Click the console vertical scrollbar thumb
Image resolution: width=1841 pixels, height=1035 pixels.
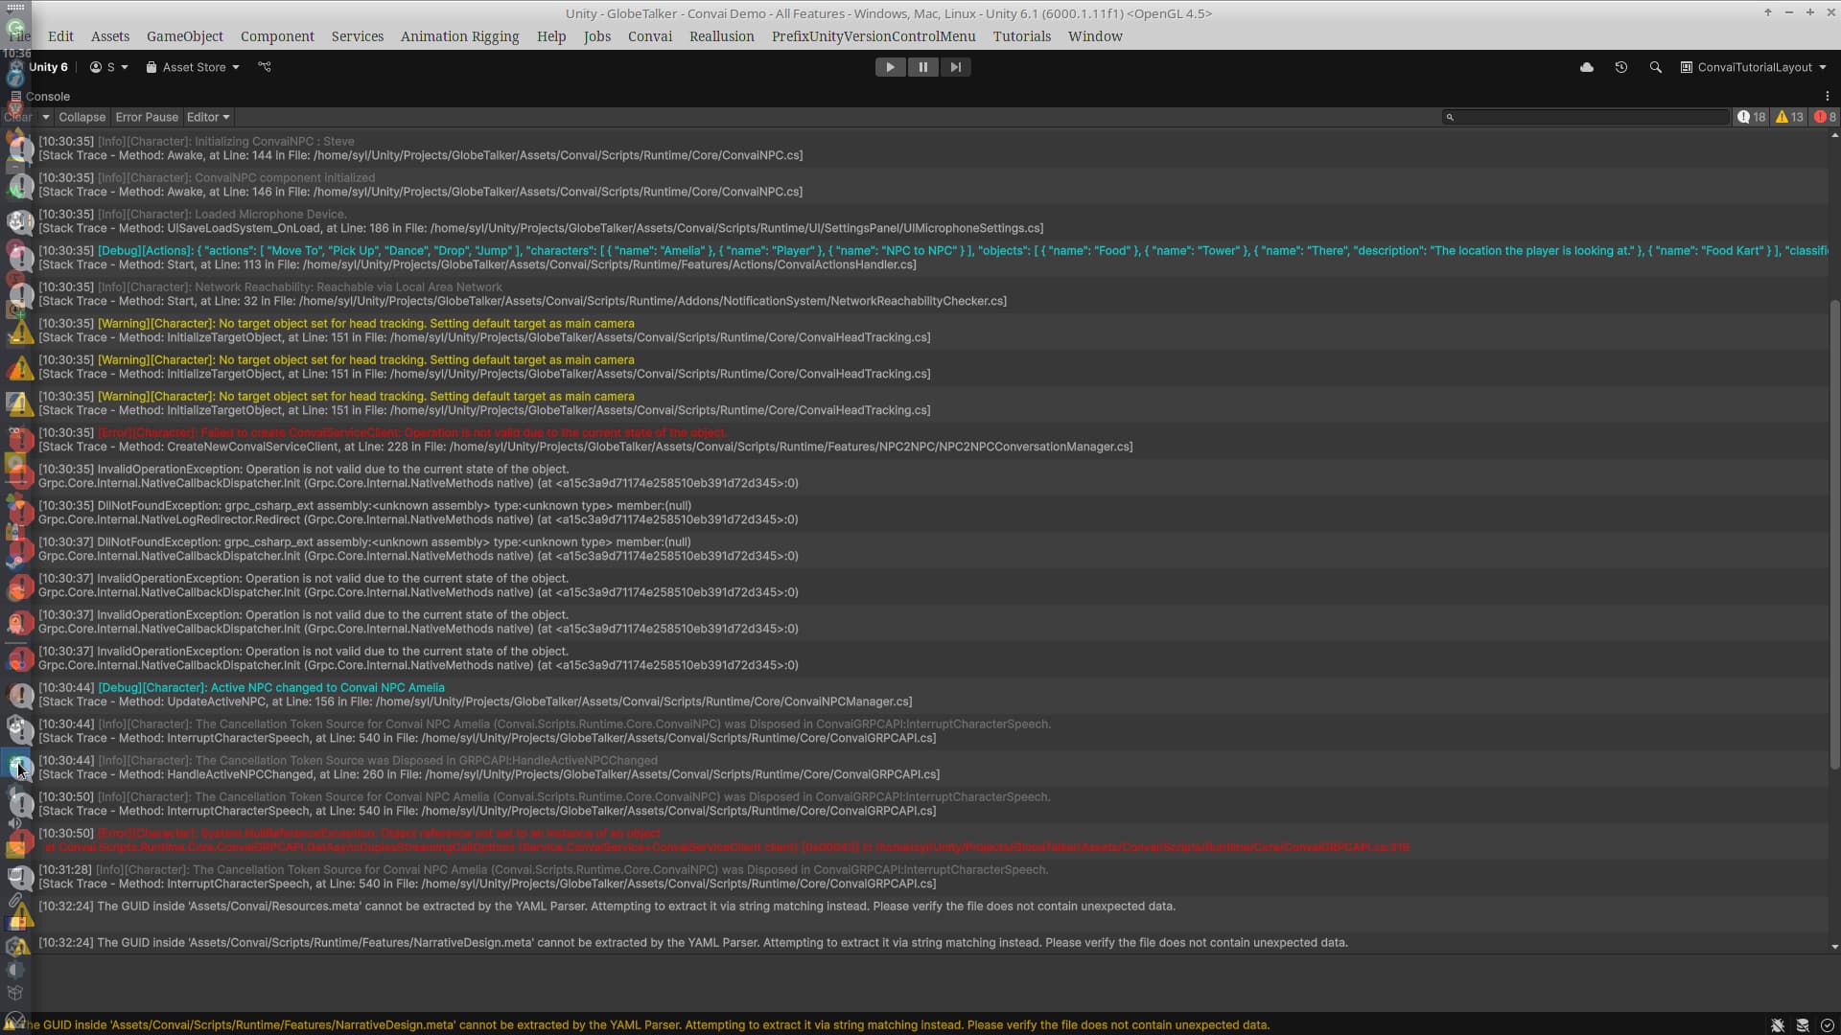pos(1834,535)
